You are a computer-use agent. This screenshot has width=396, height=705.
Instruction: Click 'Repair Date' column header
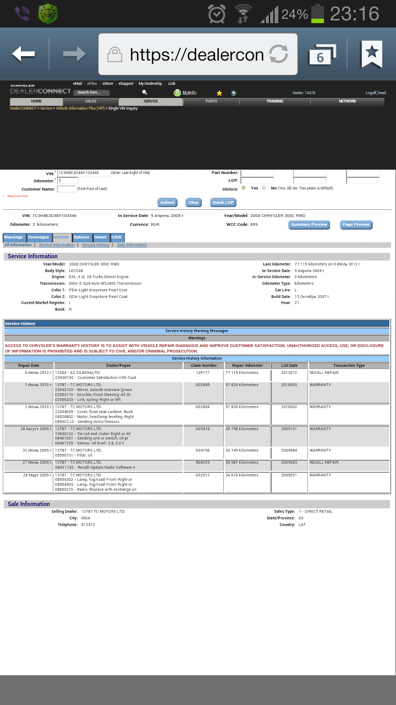coord(29,366)
